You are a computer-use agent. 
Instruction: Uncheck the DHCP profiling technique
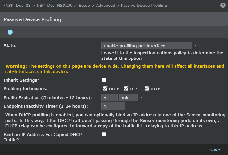coord(105,88)
